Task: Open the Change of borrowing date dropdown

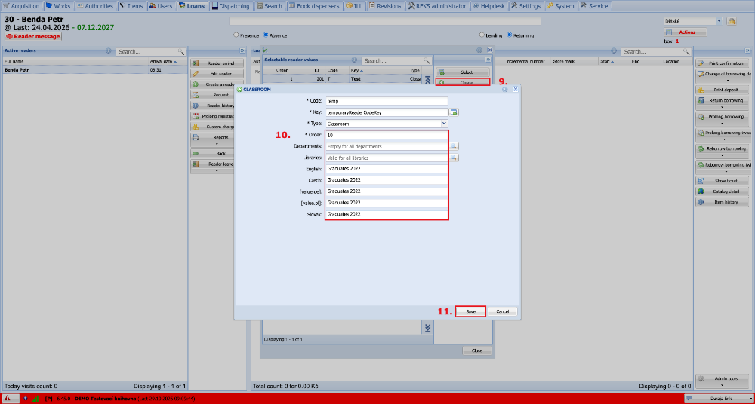Action: click(x=723, y=76)
